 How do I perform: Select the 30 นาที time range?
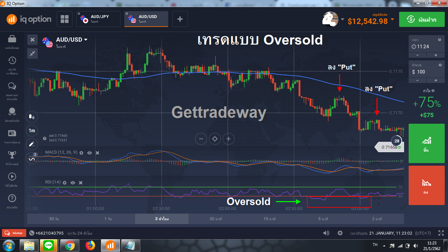(x=215, y=219)
